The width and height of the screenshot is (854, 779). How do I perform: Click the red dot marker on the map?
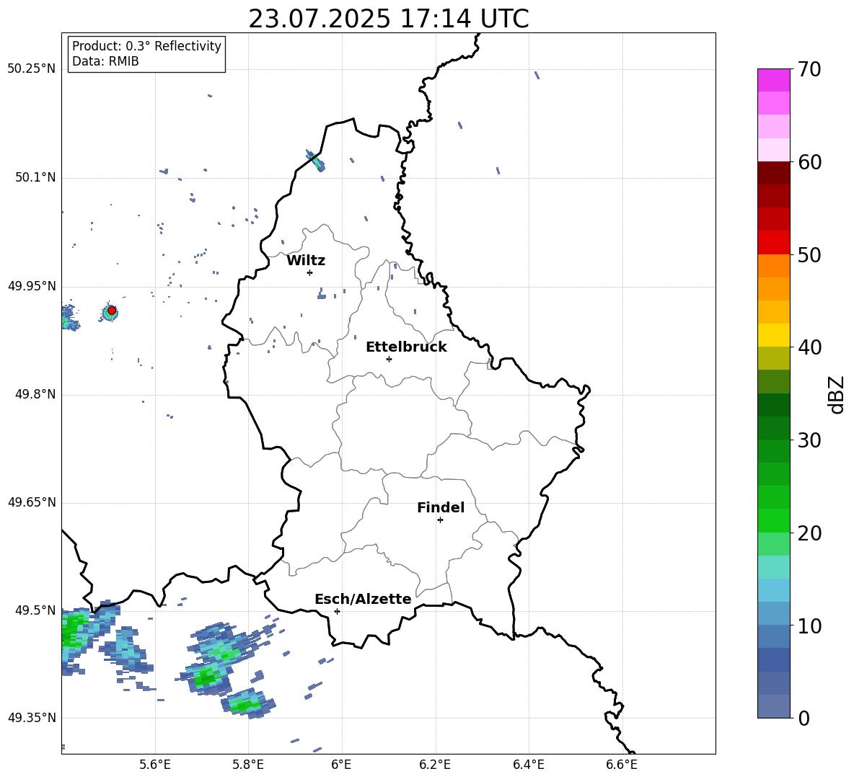point(112,311)
